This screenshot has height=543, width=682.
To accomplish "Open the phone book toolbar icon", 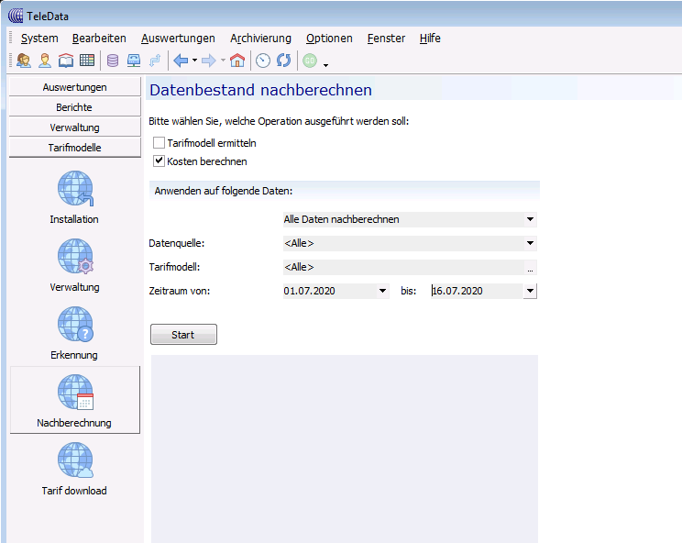I will 66,61.
